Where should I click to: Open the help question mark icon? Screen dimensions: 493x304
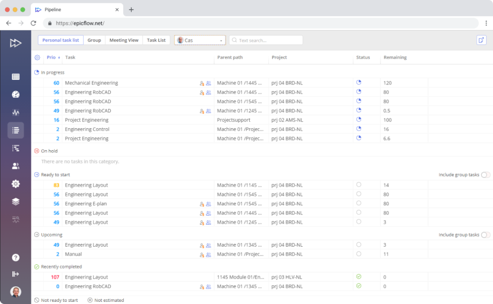coord(16,258)
